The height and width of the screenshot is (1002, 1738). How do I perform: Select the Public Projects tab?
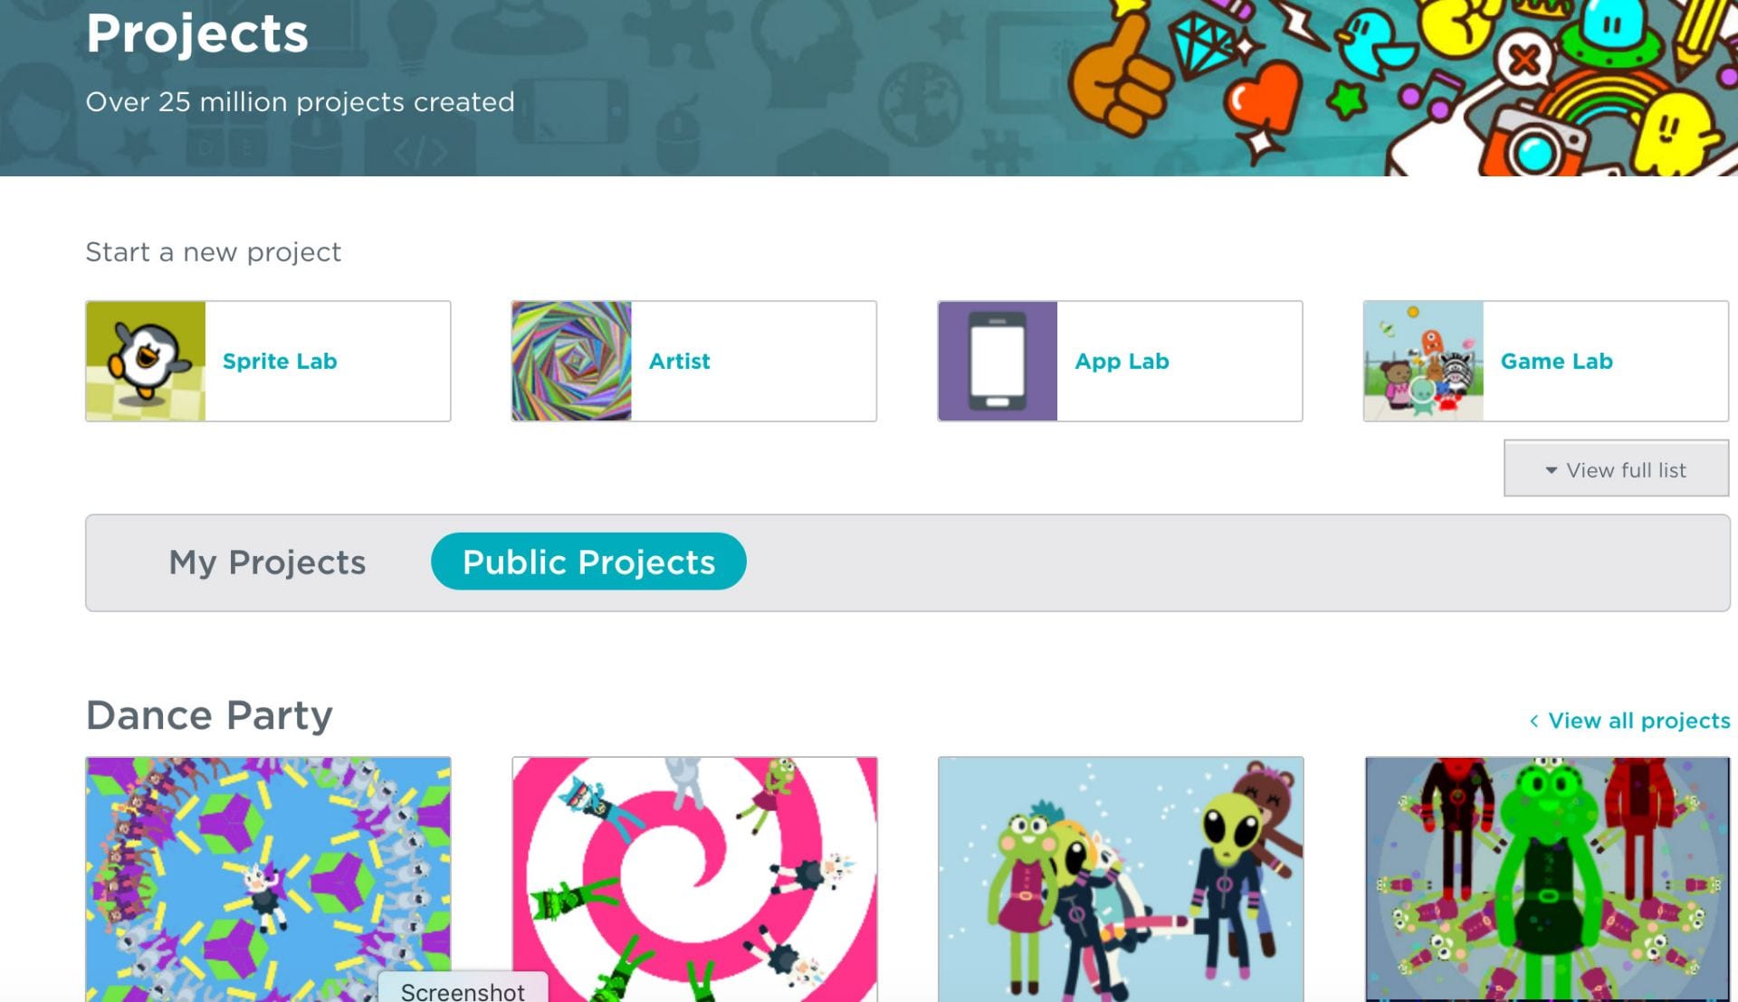588,562
